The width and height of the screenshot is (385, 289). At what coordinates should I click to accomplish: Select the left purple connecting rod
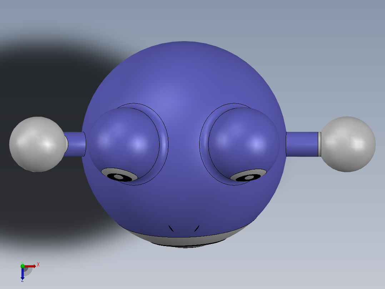75,144
